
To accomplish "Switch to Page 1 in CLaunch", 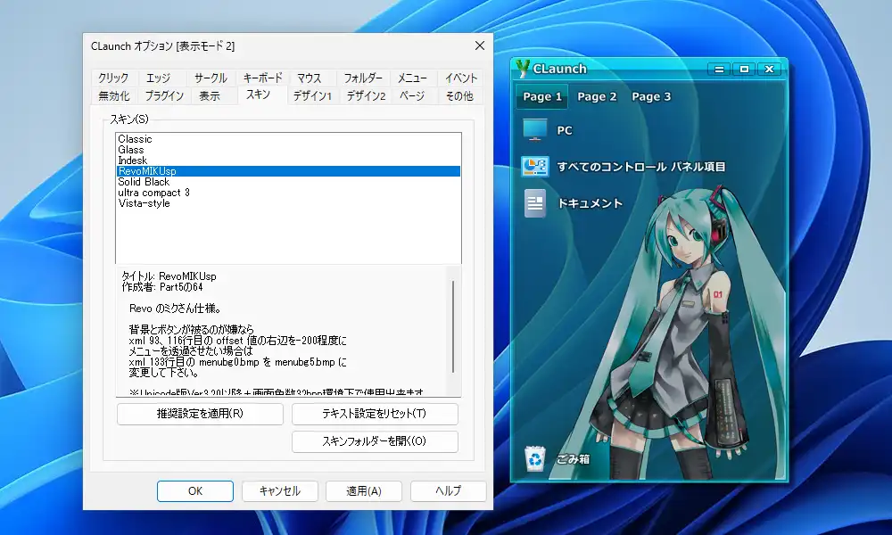I will (x=542, y=96).
